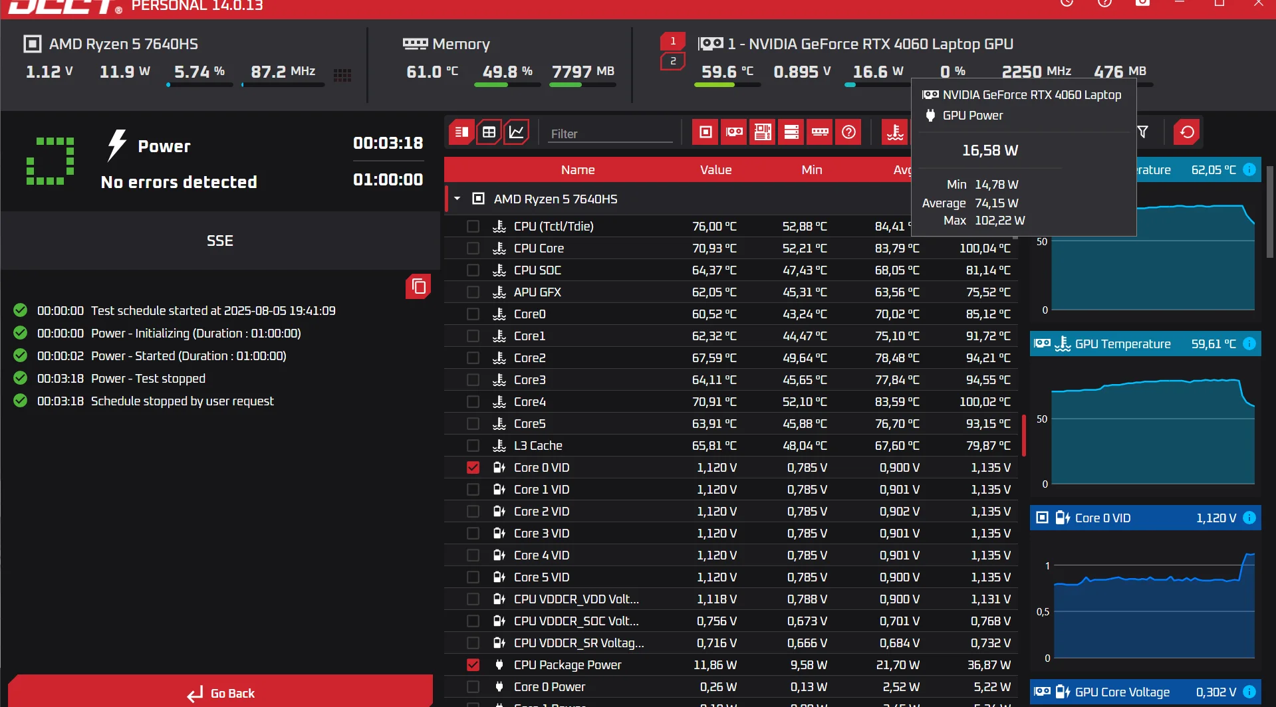Select the 'Power - Test stopped' log entry
This screenshot has height=707, width=1276.
pyautogui.click(x=148, y=378)
